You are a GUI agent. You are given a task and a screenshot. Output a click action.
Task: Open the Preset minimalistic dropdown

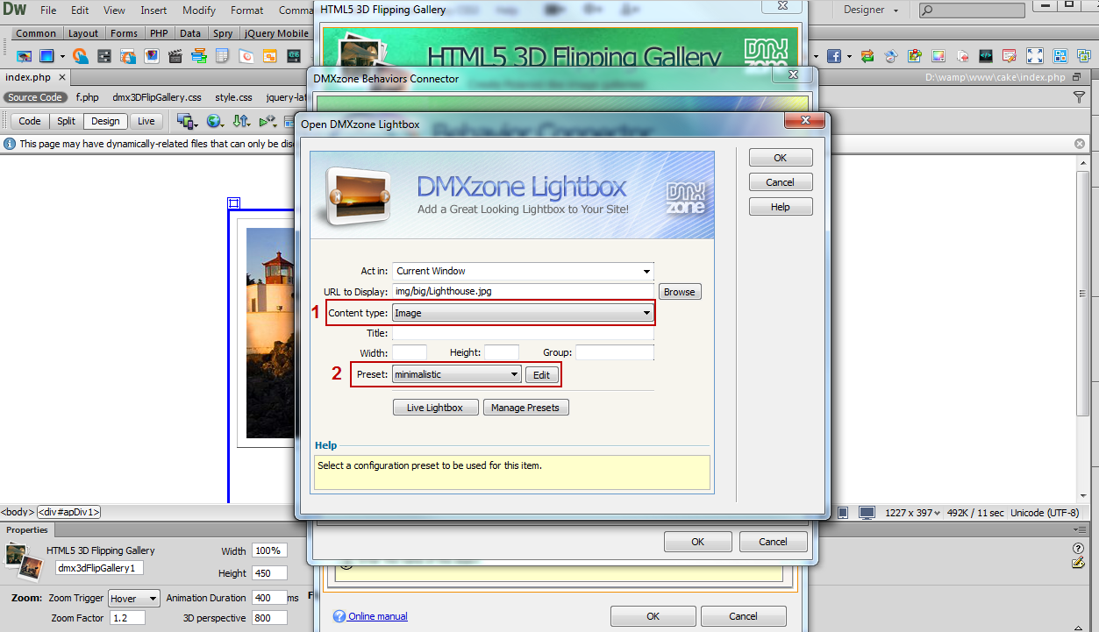point(457,374)
